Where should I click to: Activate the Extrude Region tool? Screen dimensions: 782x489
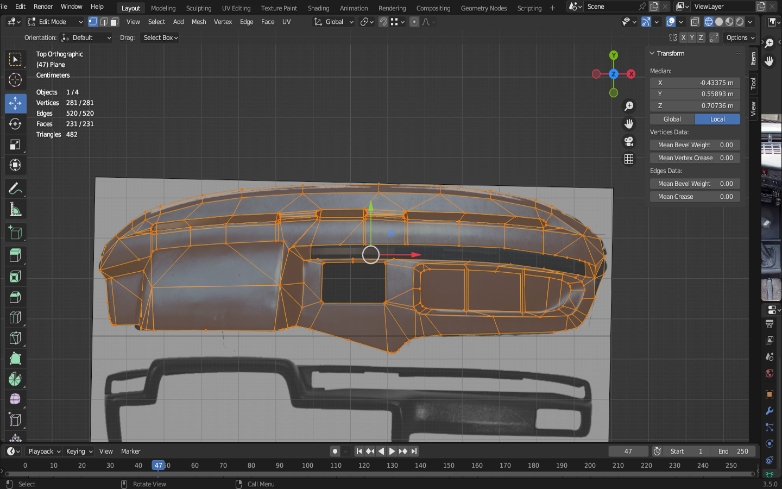coord(15,256)
